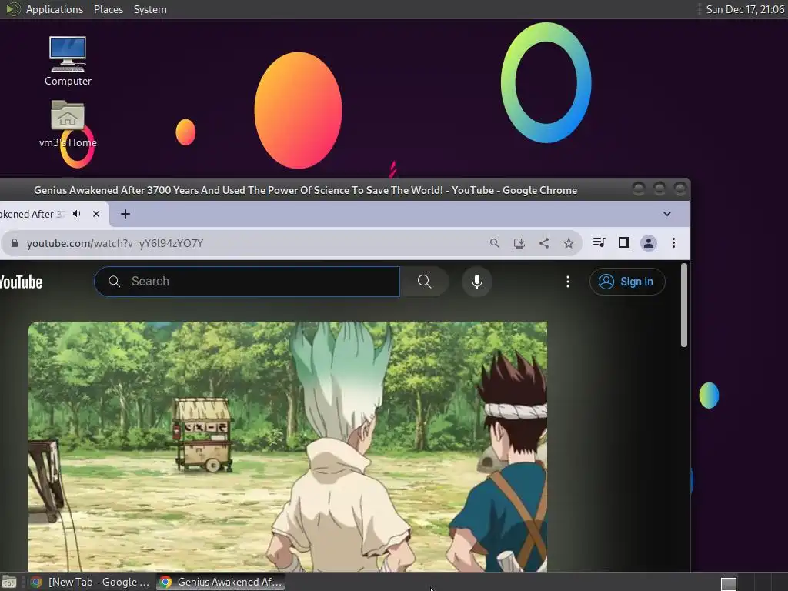Install YouTube app icon in address bar
Screen dimensions: 788x591
tap(519, 243)
